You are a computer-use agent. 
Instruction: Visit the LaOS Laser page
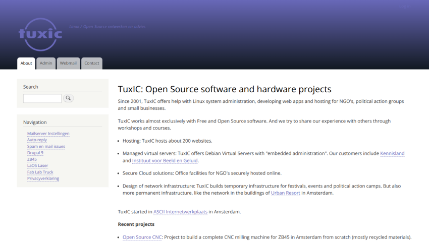(37, 165)
